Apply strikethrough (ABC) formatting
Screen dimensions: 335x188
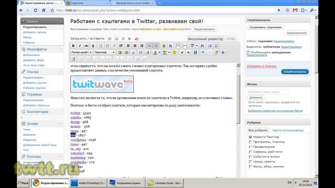(86, 45)
